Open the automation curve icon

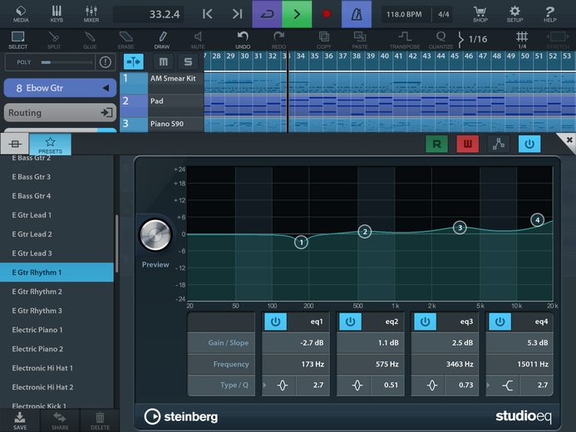(x=498, y=144)
